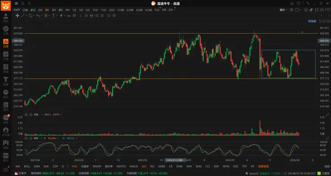Viewport: 331px width, 176px height.
Task: Toggle the KDJ indicator at bottom bar
Action: (x=144, y=166)
